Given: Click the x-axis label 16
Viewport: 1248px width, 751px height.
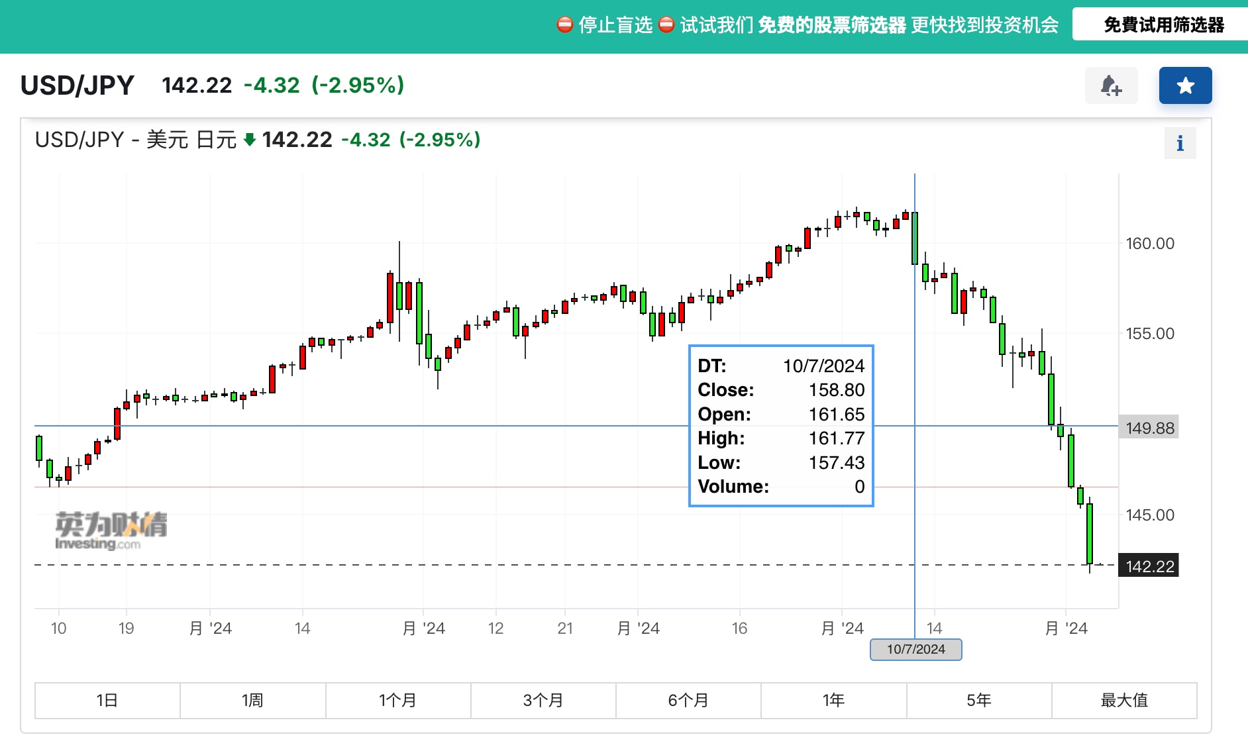Looking at the screenshot, I should [739, 628].
